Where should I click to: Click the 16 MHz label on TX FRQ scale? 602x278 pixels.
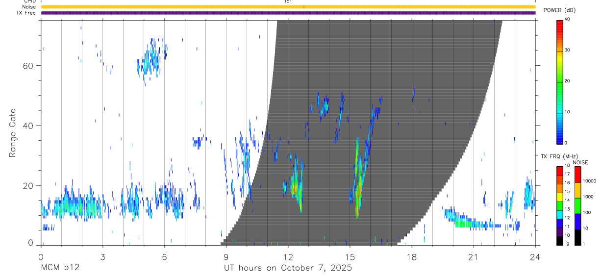pos(567,183)
